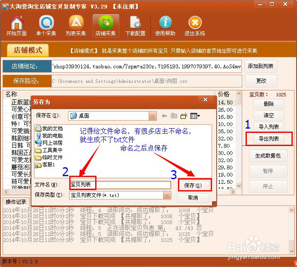
Task: Select 网上邻居 in file list
Action: coord(49,143)
